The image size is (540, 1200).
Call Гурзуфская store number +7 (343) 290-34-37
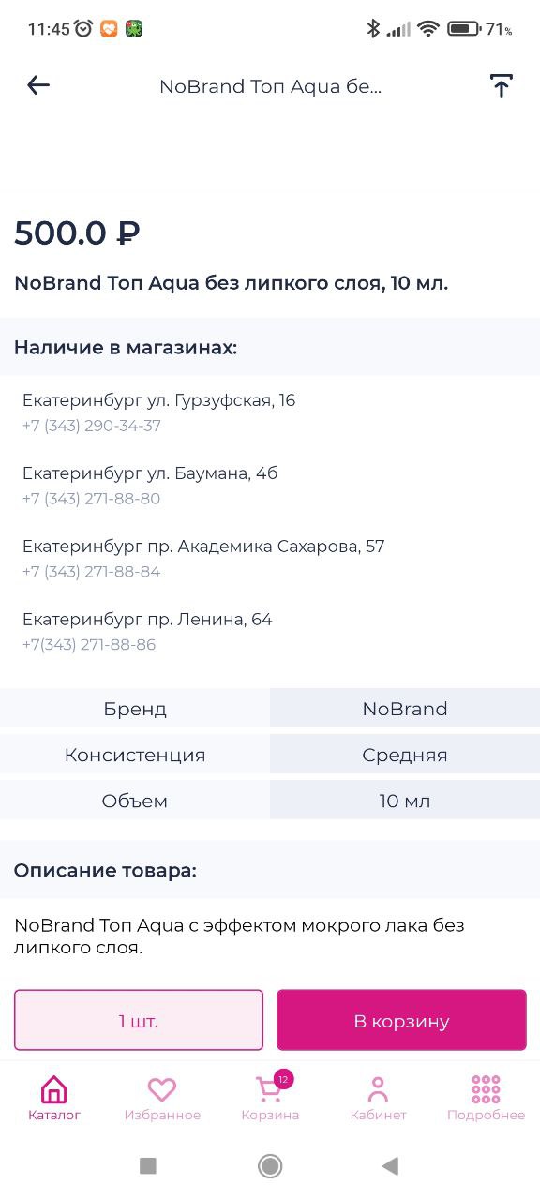click(92, 426)
